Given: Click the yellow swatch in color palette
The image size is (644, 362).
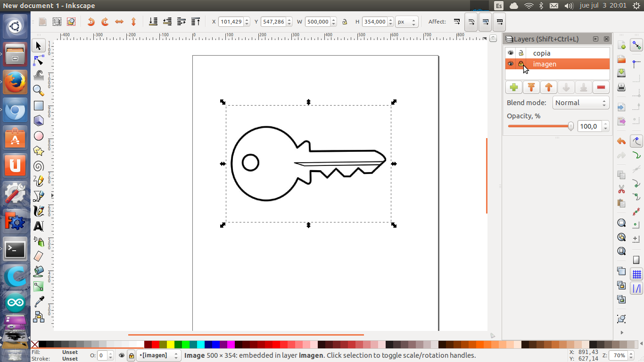Looking at the screenshot, I should click(171, 345).
